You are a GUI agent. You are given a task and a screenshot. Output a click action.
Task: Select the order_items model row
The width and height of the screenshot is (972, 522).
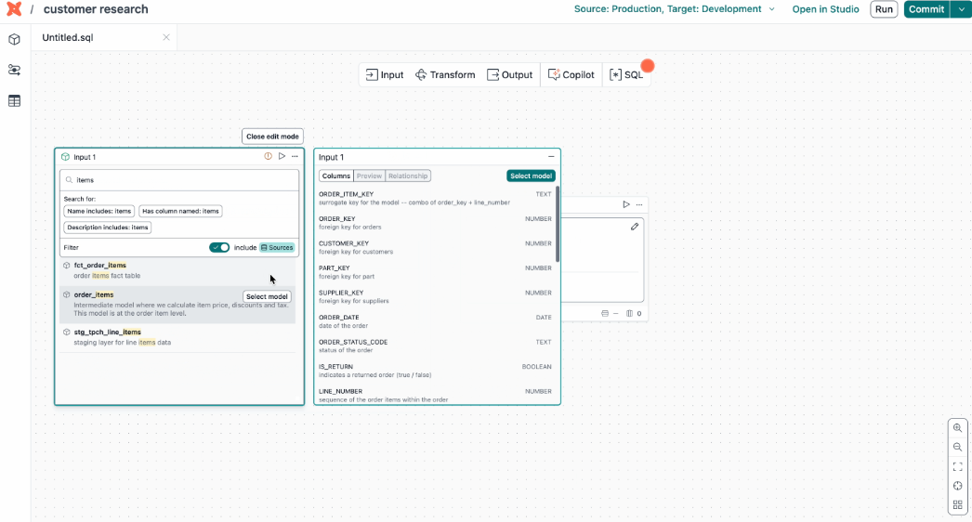coord(177,305)
